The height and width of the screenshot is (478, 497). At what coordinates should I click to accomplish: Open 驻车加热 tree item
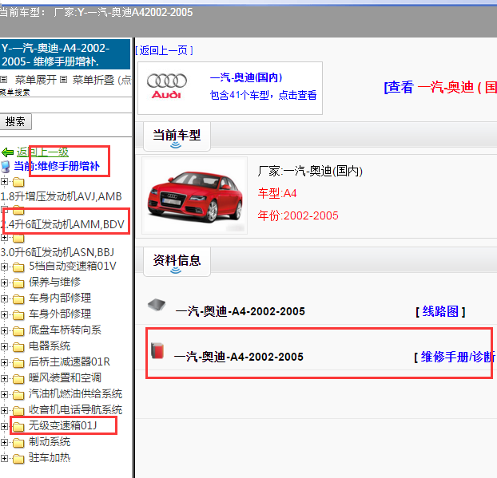(x=50, y=458)
